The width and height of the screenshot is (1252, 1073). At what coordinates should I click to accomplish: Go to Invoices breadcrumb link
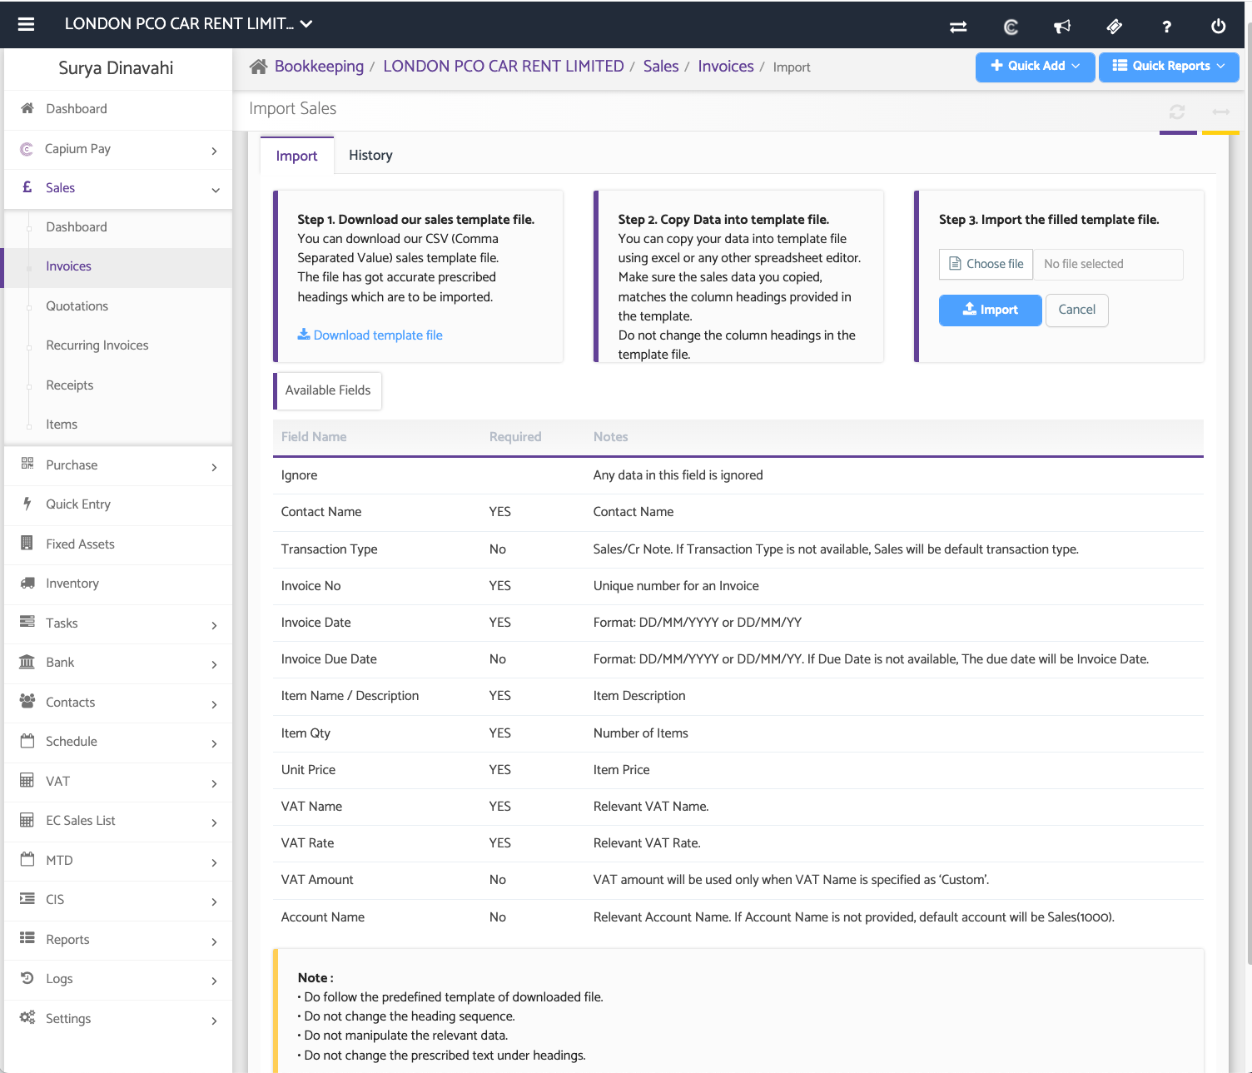726,67
